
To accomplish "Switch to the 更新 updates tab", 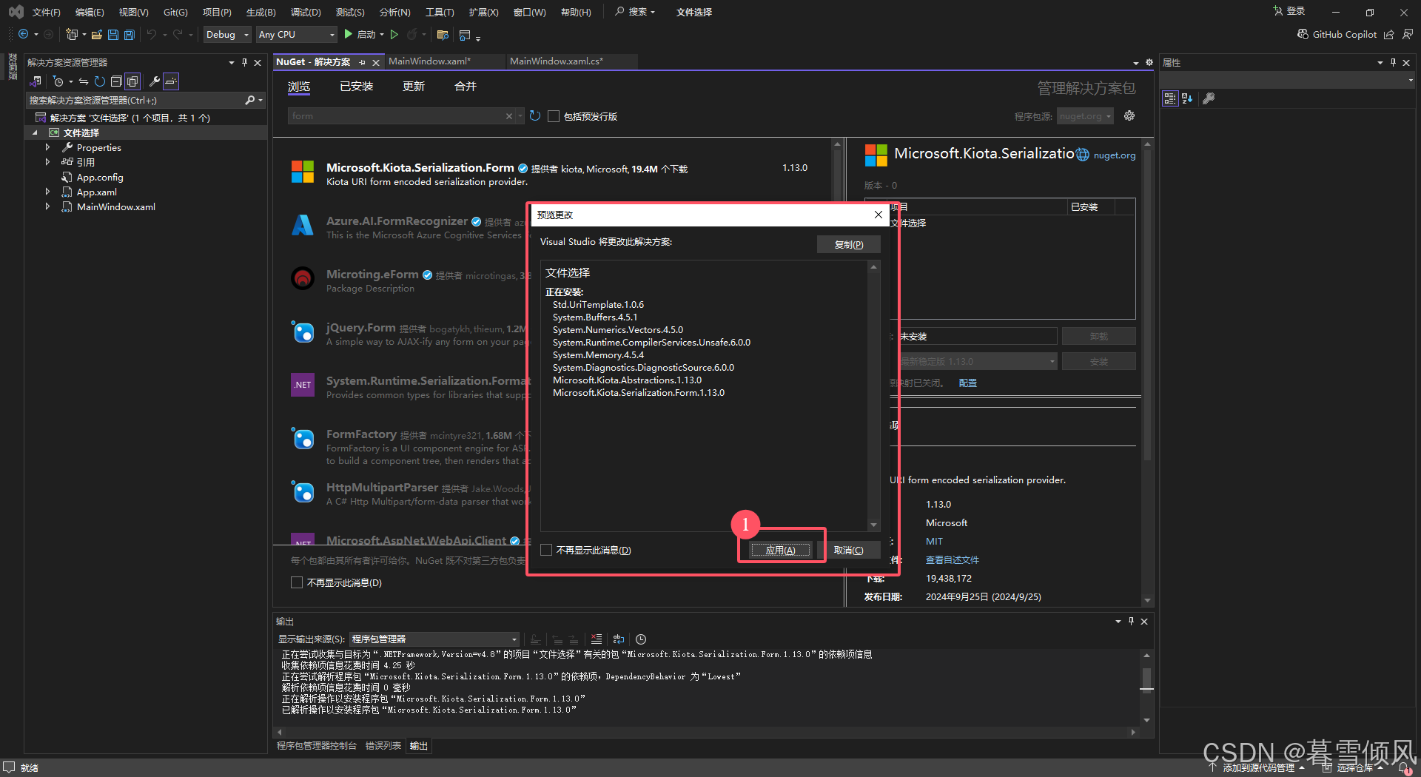I will click(414, 87).
